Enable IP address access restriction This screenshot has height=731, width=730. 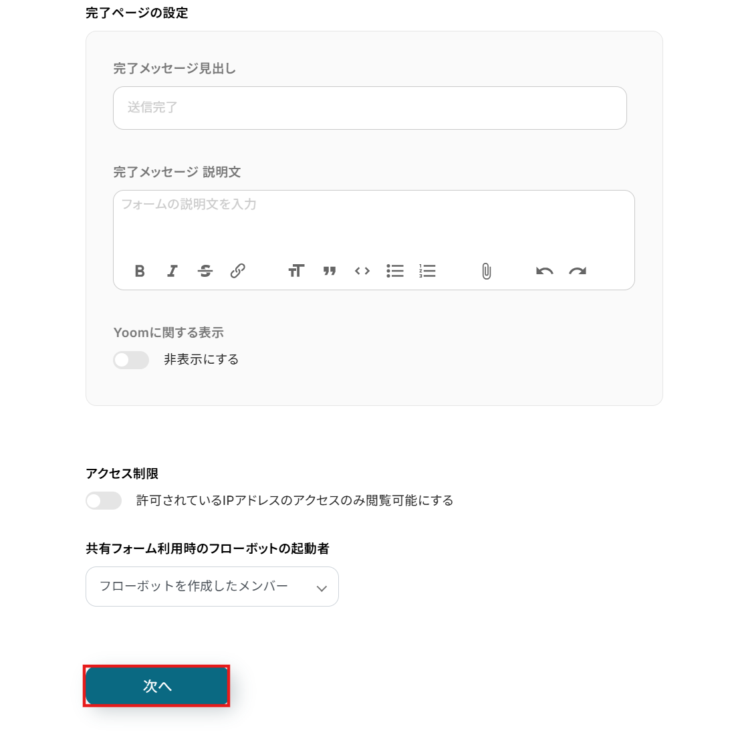(x=104, y=500)
